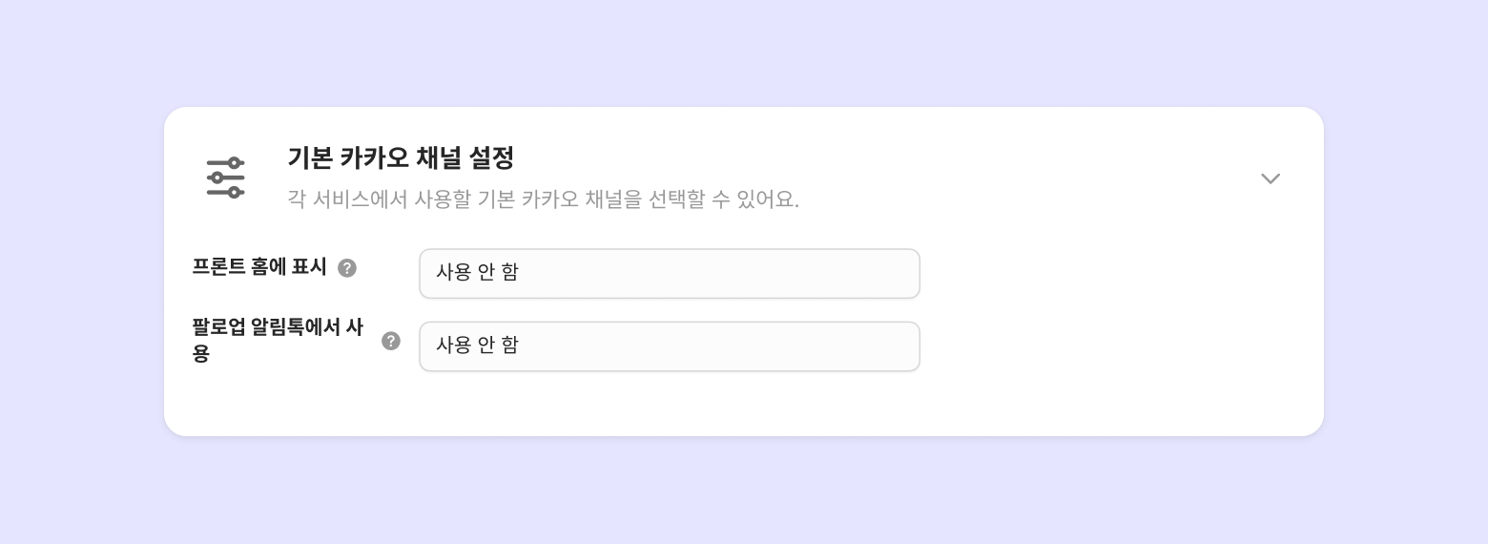Click the description text under the heading
This screenshot has height=544, width=1488.
tap(543, 199)
